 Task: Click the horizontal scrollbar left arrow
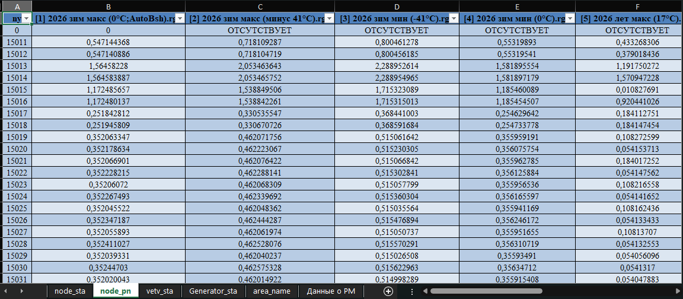pyautogui.click(x=425, y=291)
